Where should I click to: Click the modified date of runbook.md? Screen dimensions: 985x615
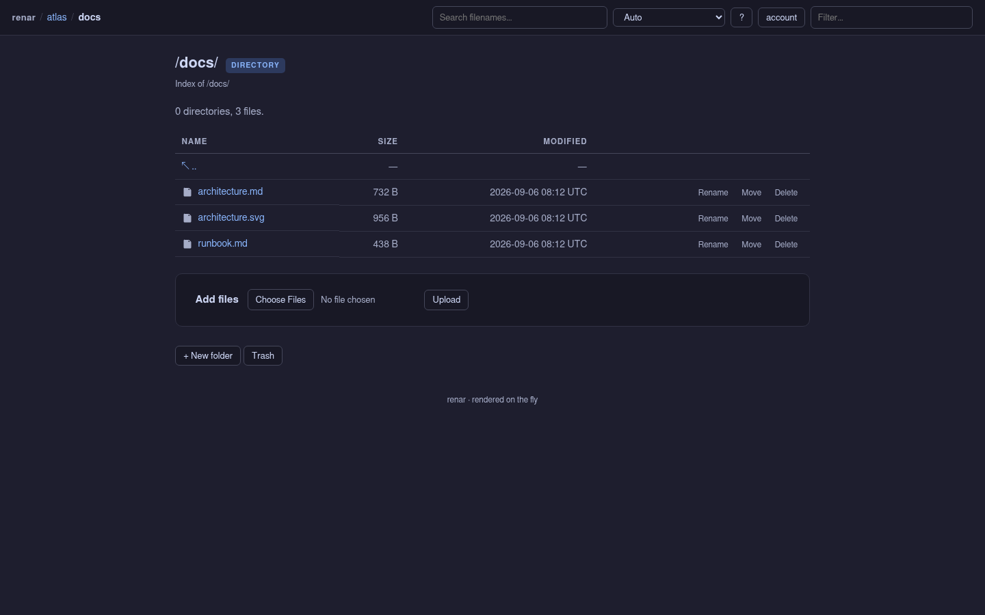(x=538, y=244)
